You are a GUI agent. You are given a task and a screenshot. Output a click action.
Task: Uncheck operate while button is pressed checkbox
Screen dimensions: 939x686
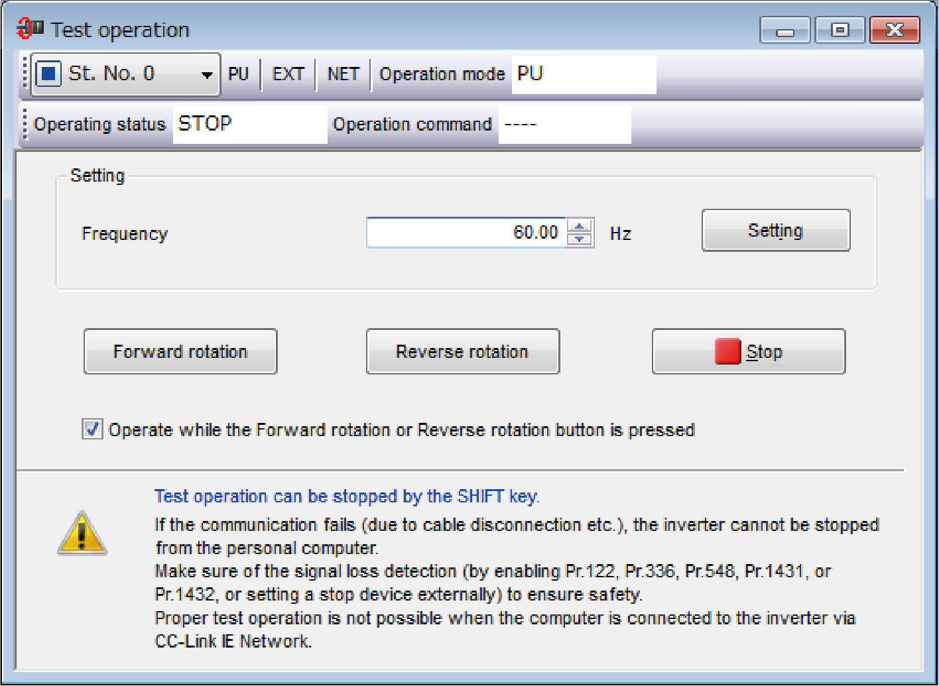[92, 429]
